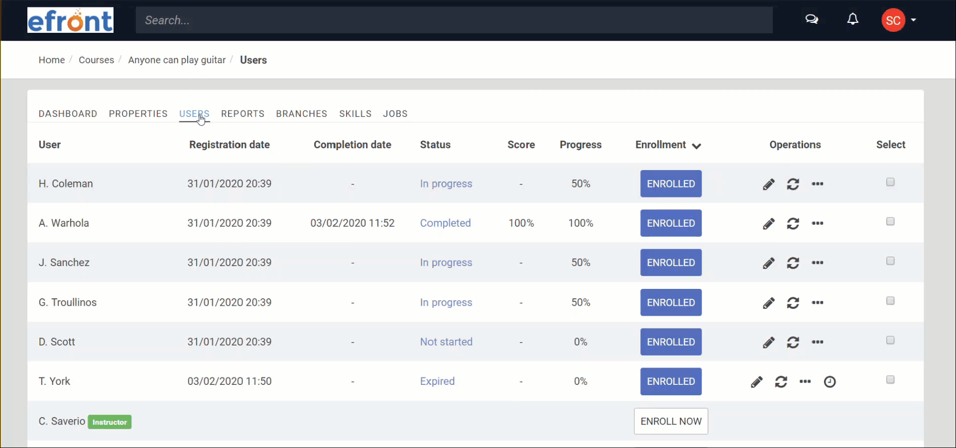956x448 pixels.
Task: Sort by the Enrollment column chevron
Action: tap(697, 146)
